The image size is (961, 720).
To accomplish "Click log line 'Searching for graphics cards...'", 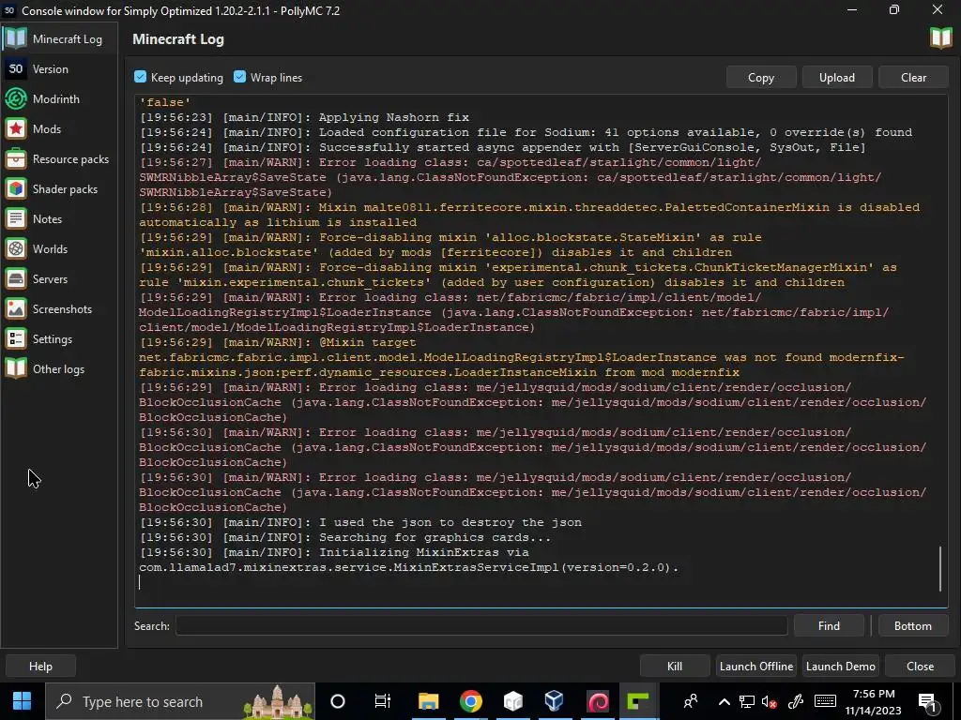I will [345, 537].
